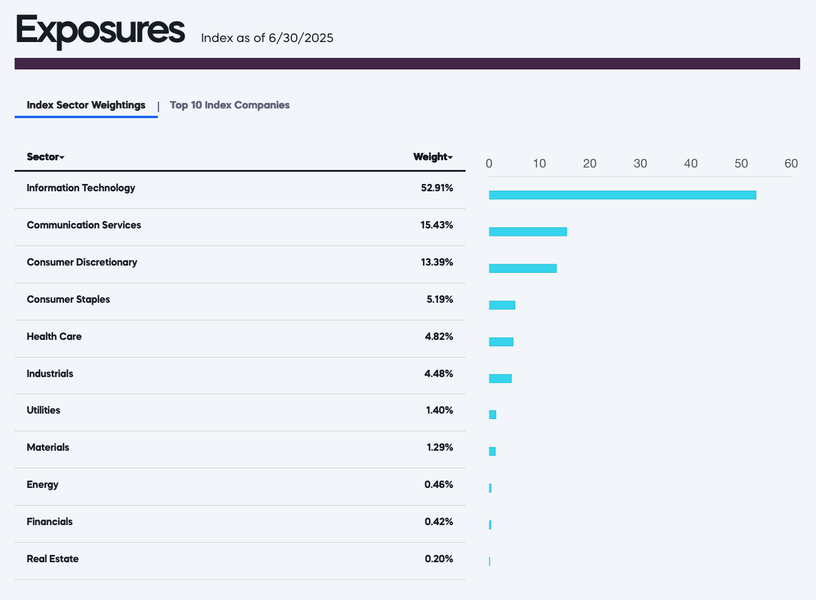Click the Information Technology bar in chart
Image resolution: width=816 pixels, height=600 pixels.
(x=622, y=195)
